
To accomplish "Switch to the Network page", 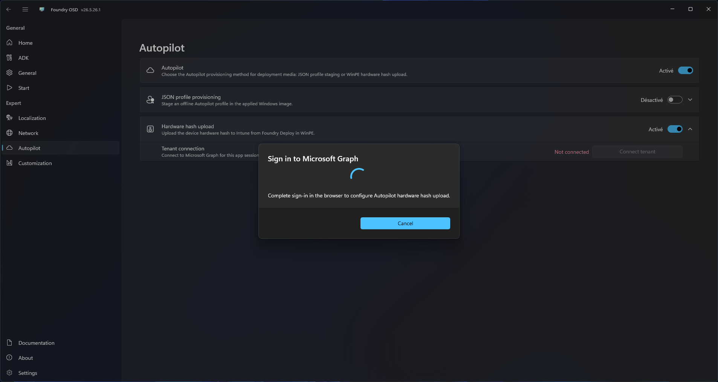I will pos(28,133).
